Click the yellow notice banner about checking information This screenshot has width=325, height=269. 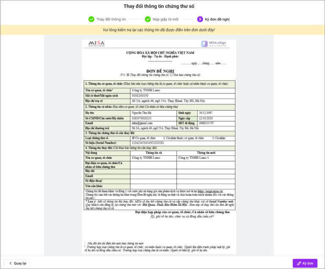[x=162, y=30]
